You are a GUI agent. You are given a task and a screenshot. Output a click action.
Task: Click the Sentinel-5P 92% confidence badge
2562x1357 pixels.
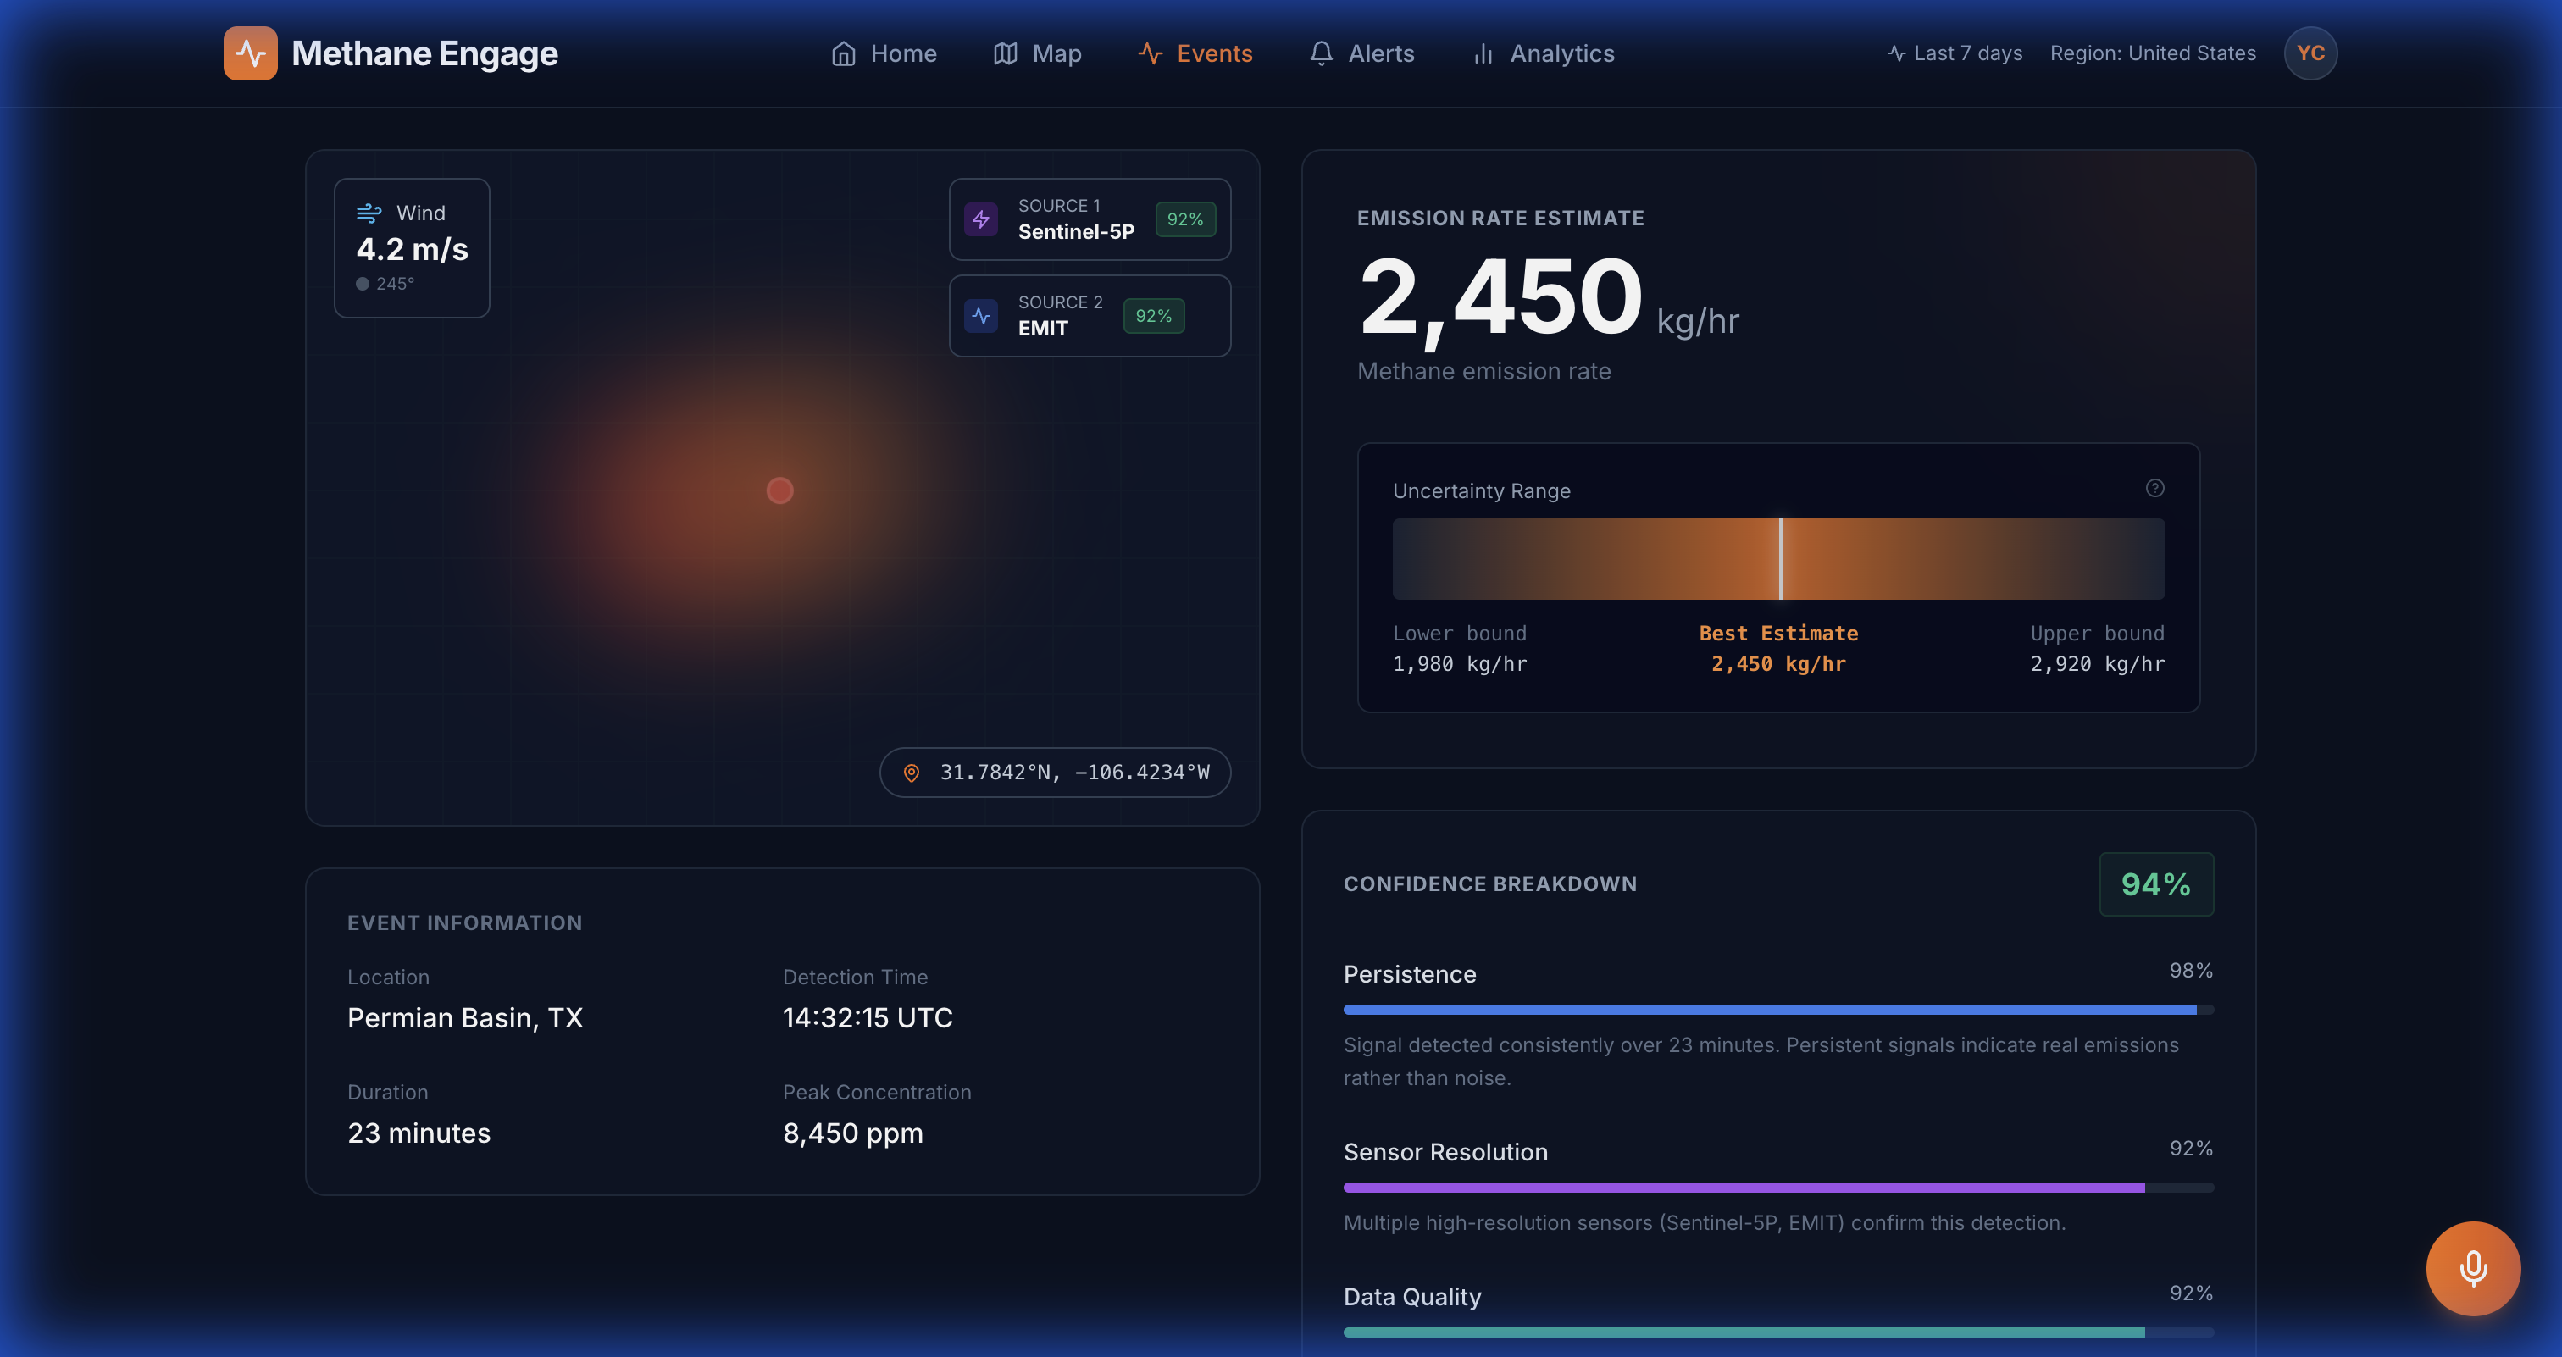click(x=1184, y=219)
